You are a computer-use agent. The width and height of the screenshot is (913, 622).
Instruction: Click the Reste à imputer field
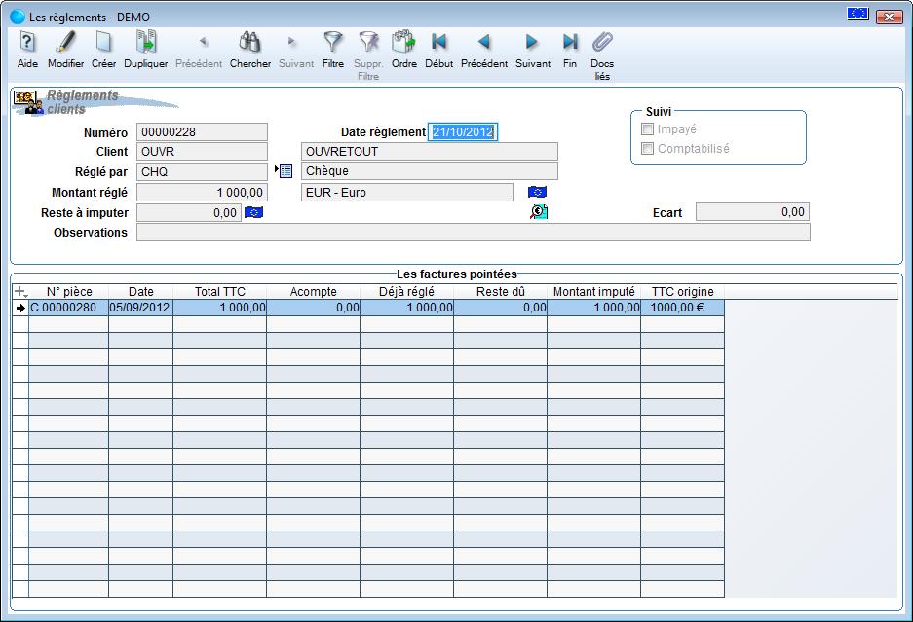(189, 212)
